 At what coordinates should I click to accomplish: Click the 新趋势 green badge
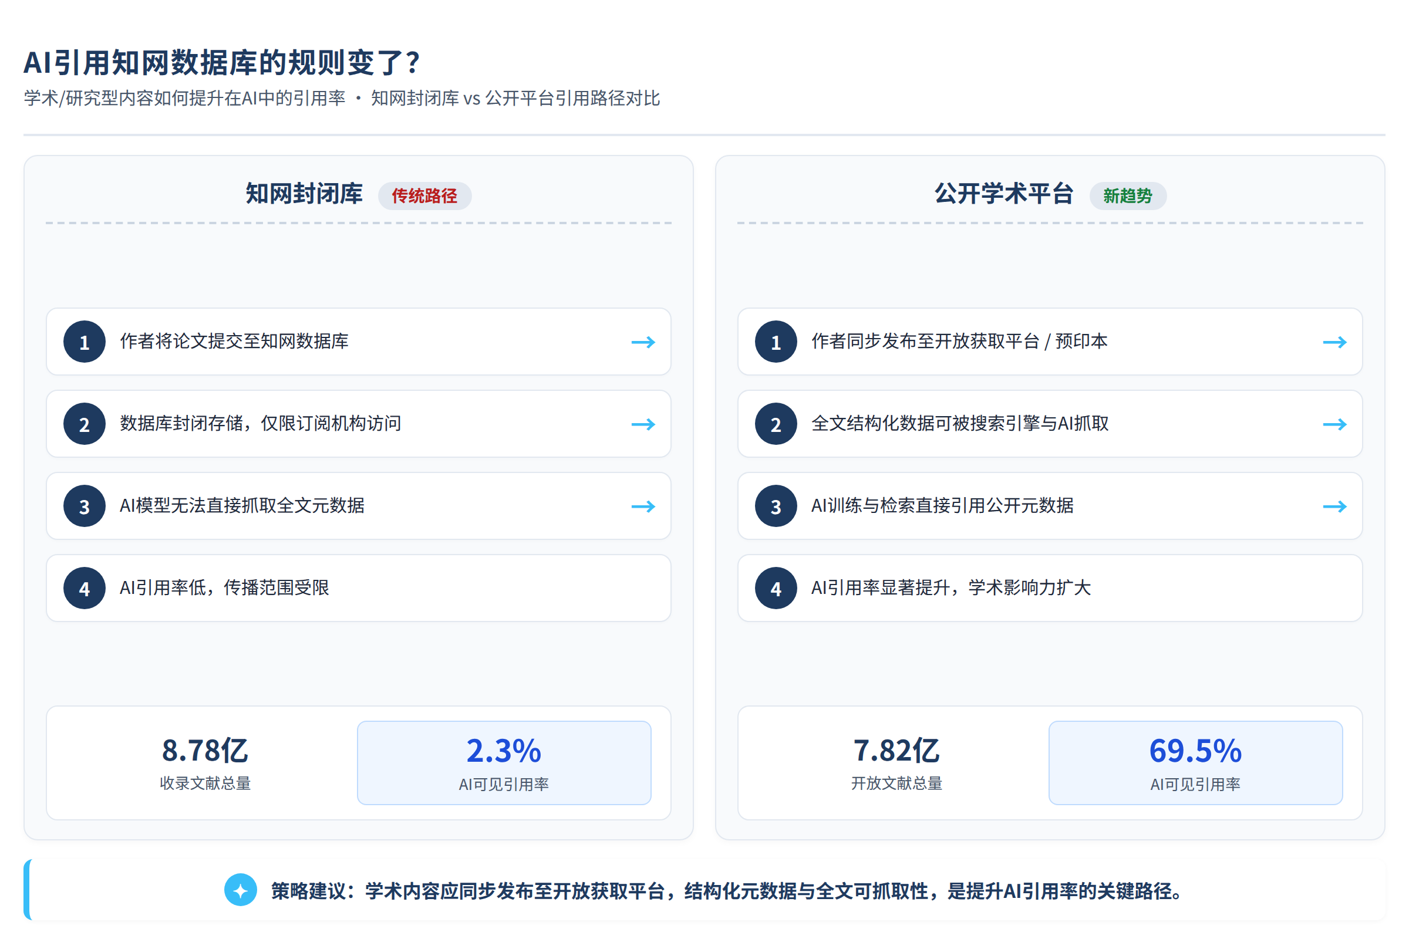(1127, 196)
